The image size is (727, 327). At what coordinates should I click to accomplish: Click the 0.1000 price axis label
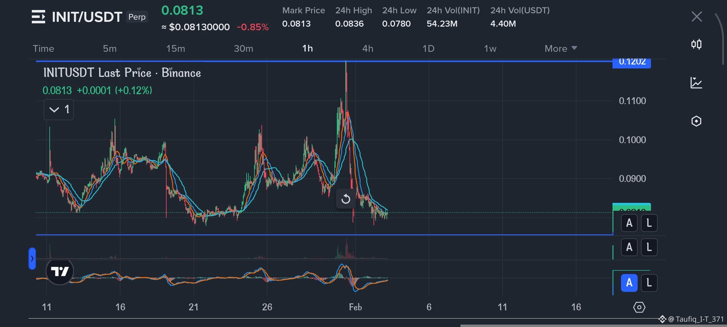click(632, 140)
